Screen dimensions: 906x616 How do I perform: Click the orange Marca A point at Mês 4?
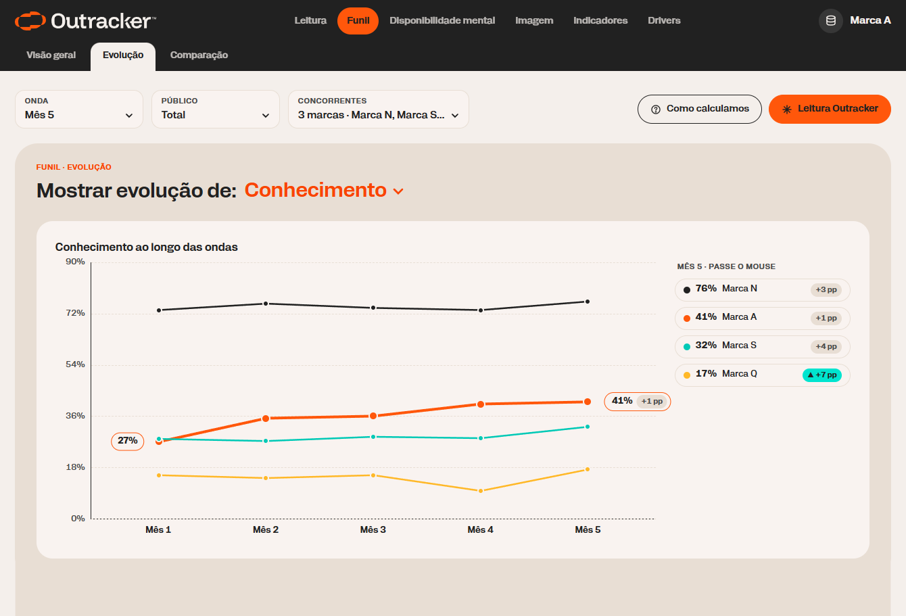click(x=481, y=404)
